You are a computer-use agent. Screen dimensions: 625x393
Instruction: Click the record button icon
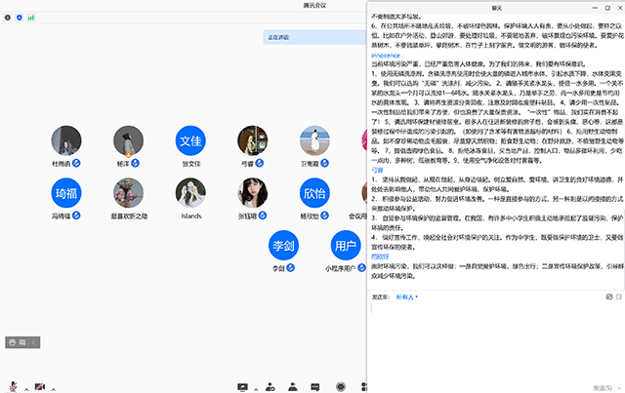(339, 387)
